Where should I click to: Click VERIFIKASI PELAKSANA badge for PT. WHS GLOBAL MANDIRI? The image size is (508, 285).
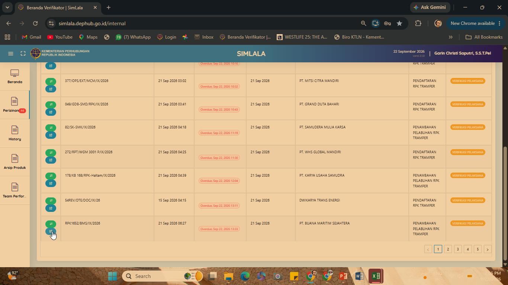coord(467,152)
